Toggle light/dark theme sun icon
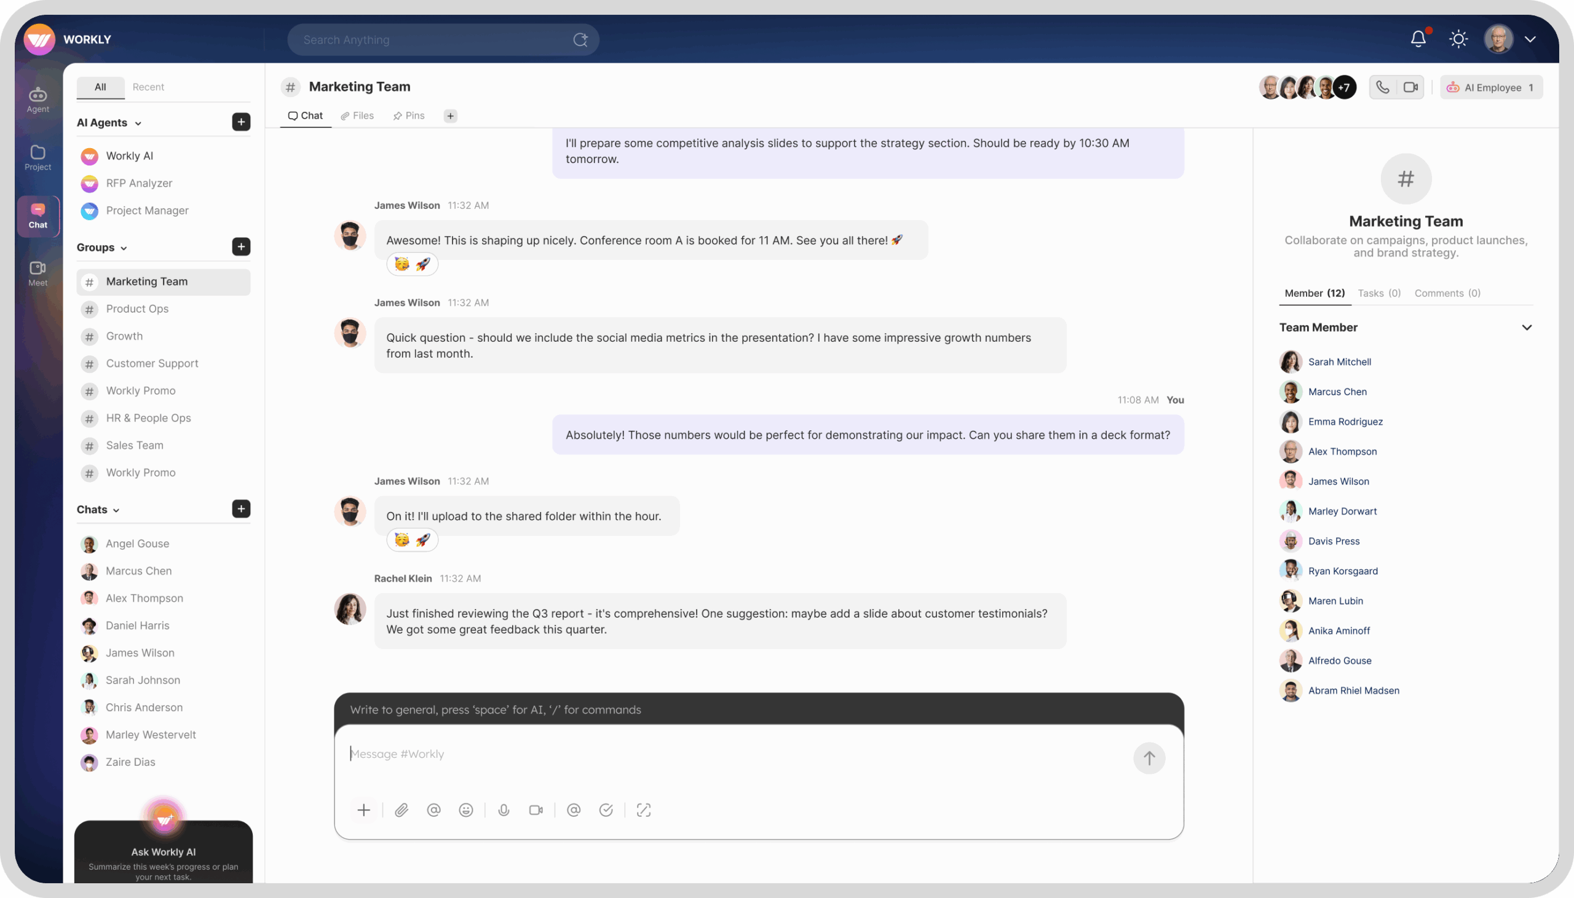 pos(1458,39)
